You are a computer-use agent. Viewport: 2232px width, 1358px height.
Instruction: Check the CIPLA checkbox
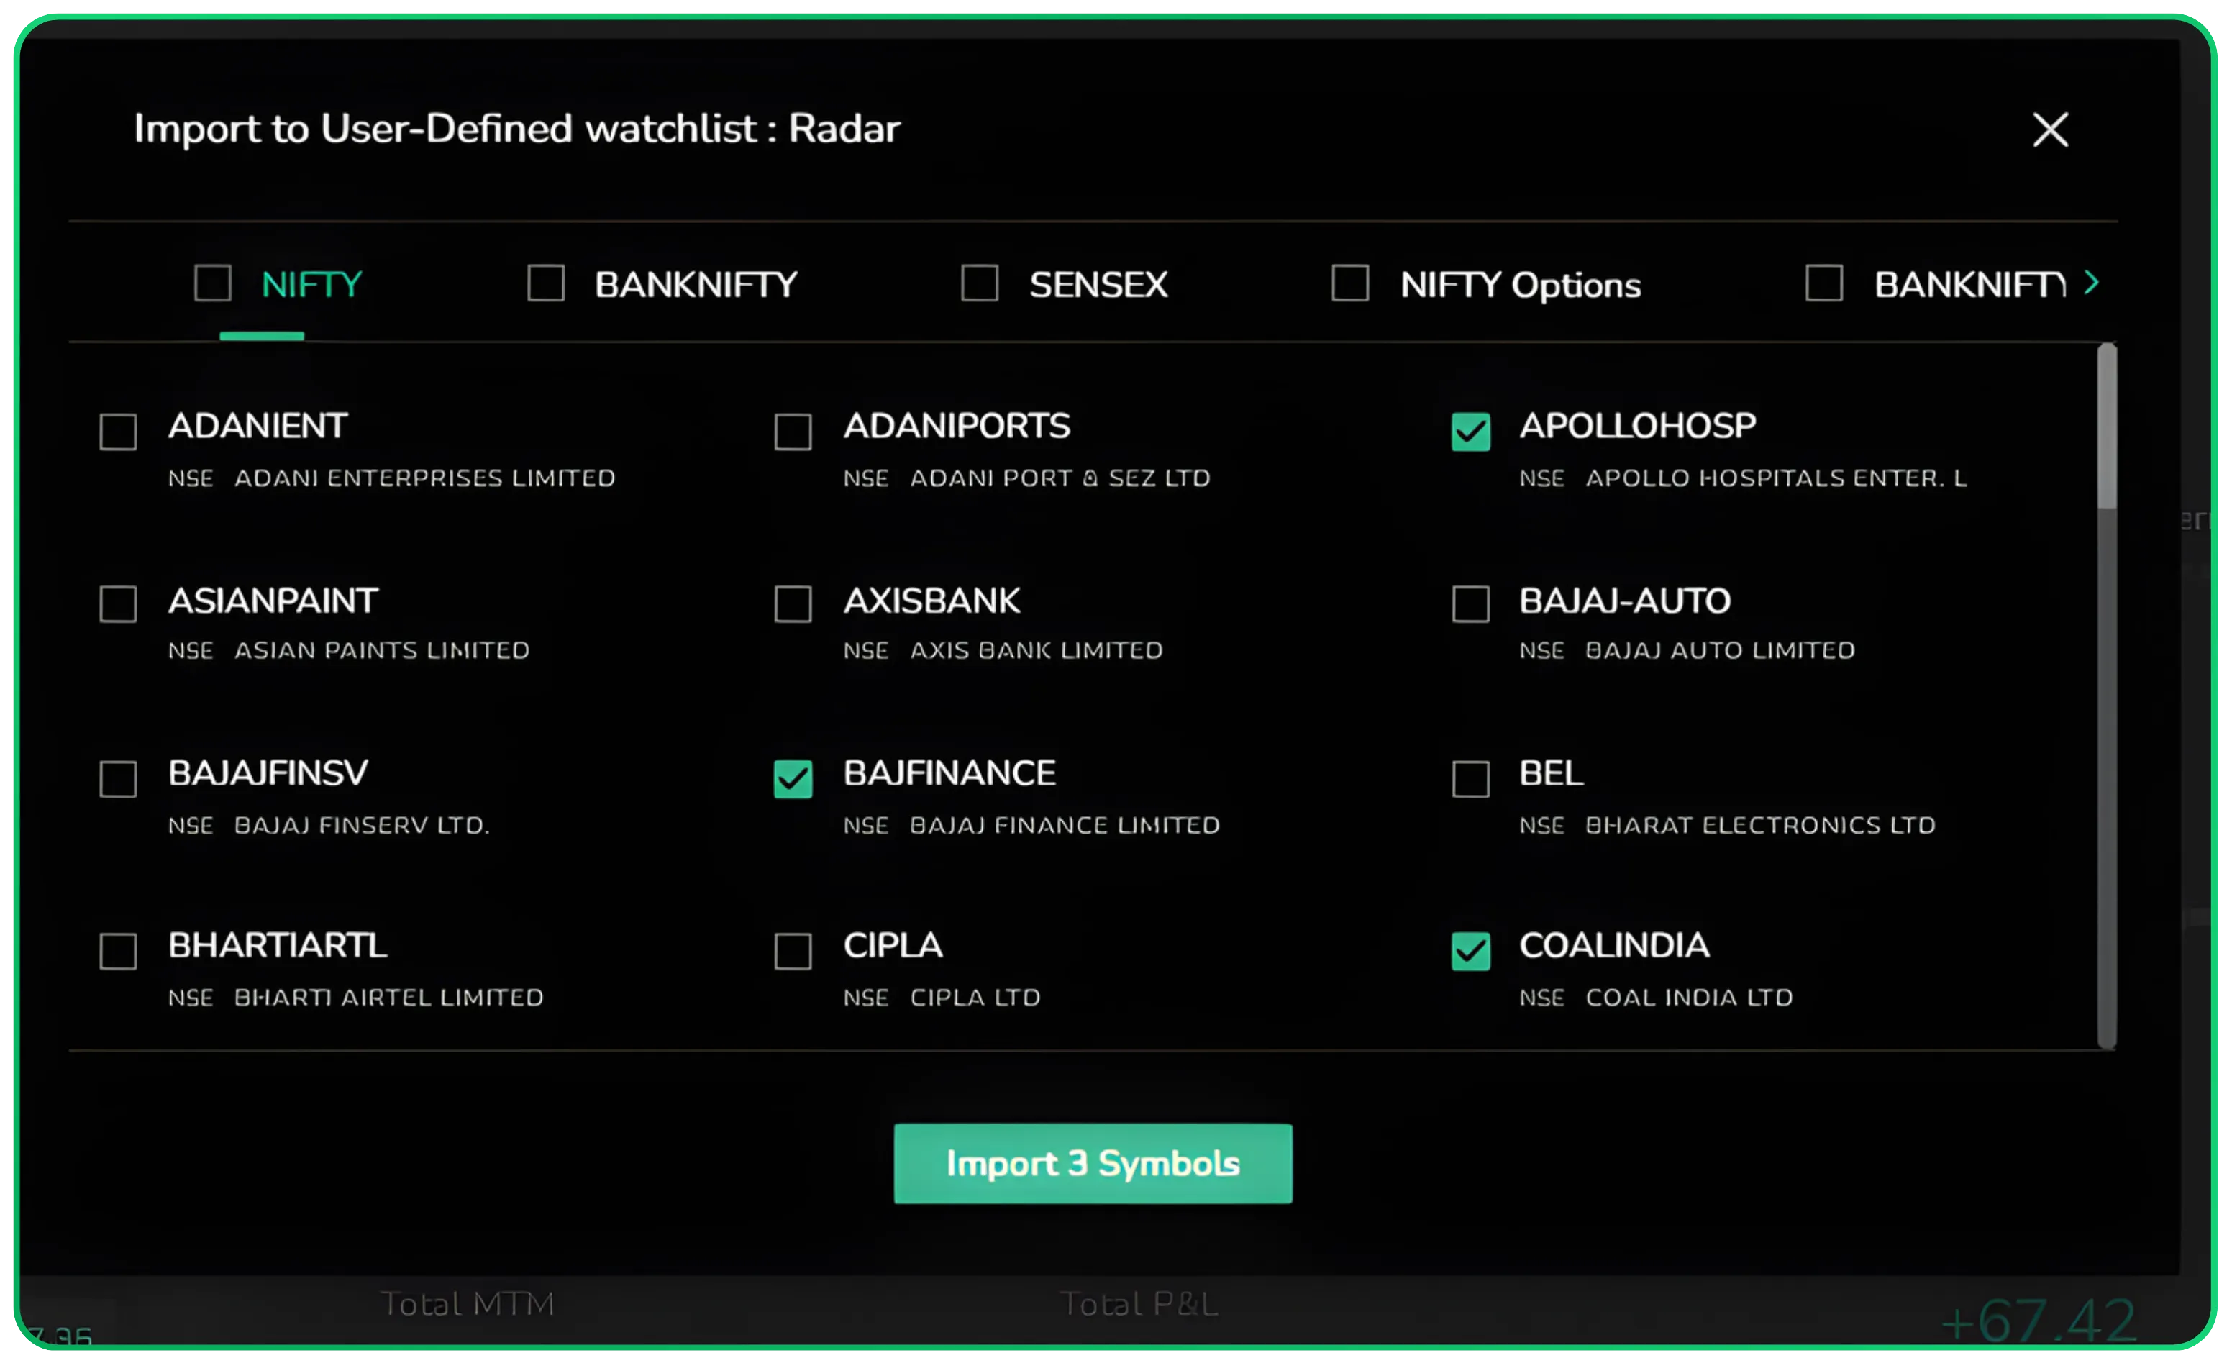(793, 951)
